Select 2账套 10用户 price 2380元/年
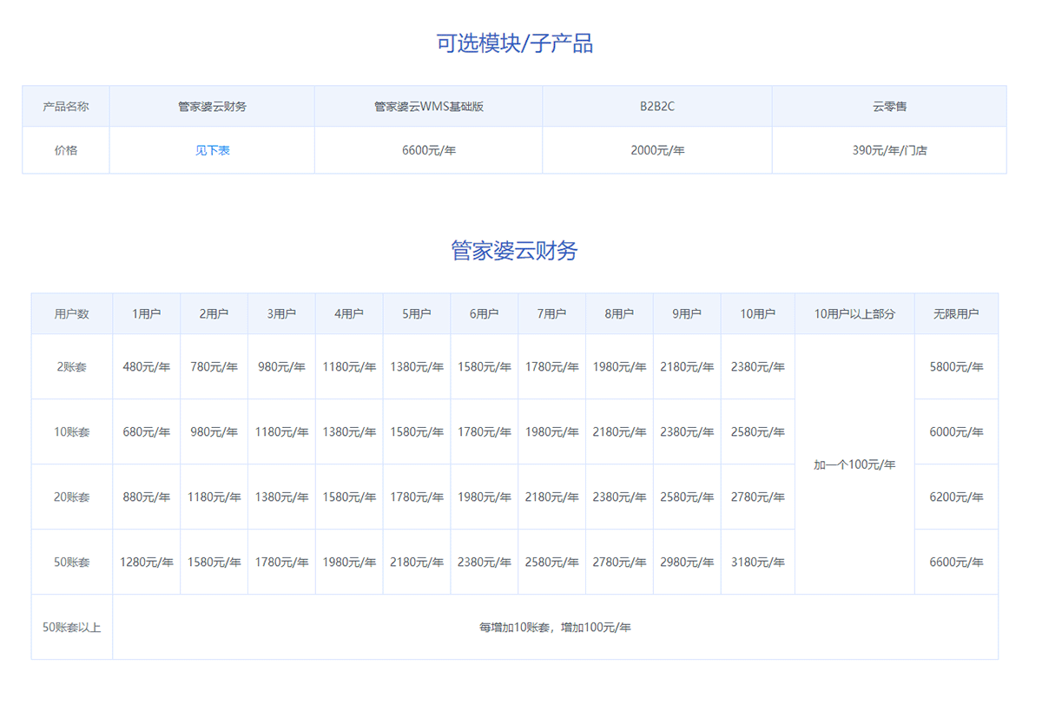 [x=758, y=367]
